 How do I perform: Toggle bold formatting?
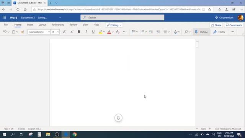click(x=79, y=32)
